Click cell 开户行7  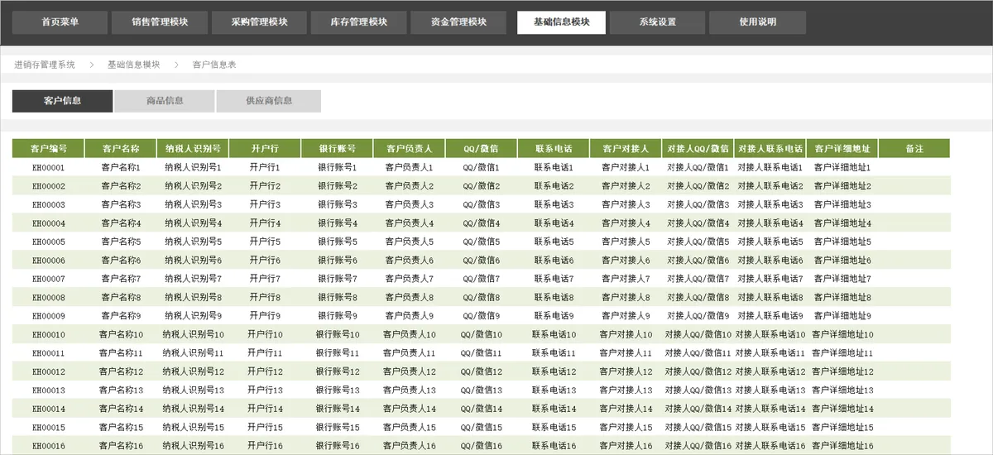(x=265, y=279)
